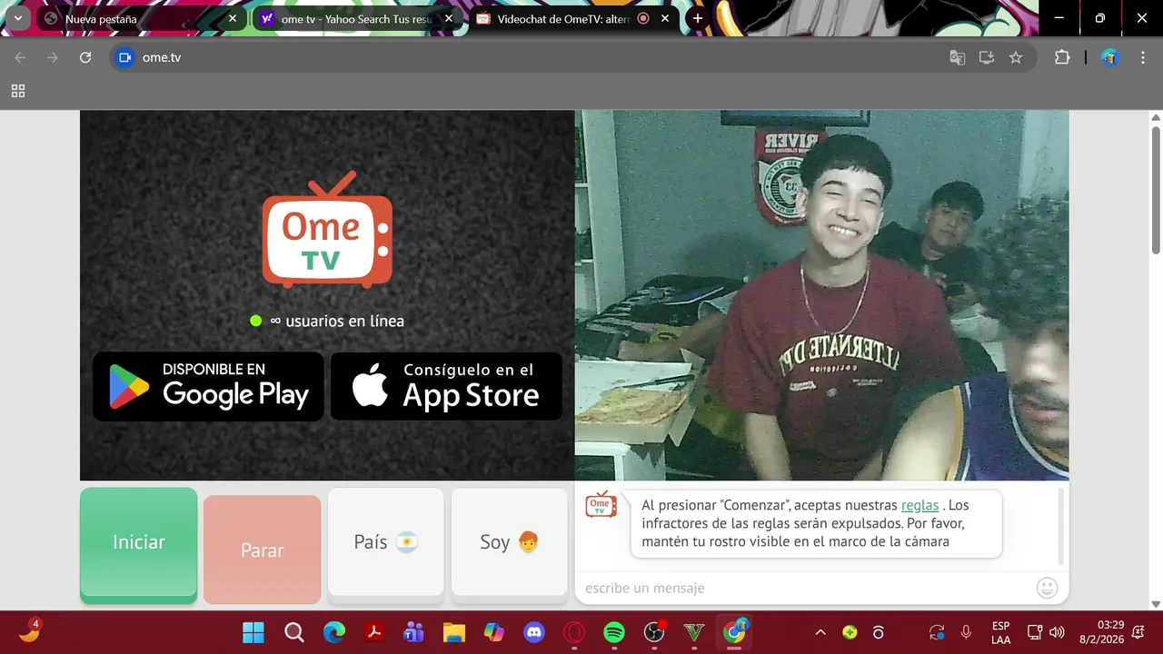
Task: Open the emoji smiley picker
Action: 1047,588
